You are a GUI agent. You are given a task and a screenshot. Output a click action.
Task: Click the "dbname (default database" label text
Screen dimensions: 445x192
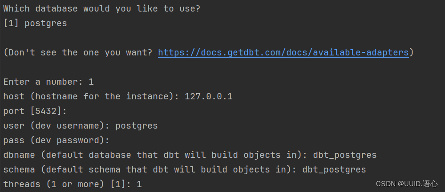pos(67,155)
